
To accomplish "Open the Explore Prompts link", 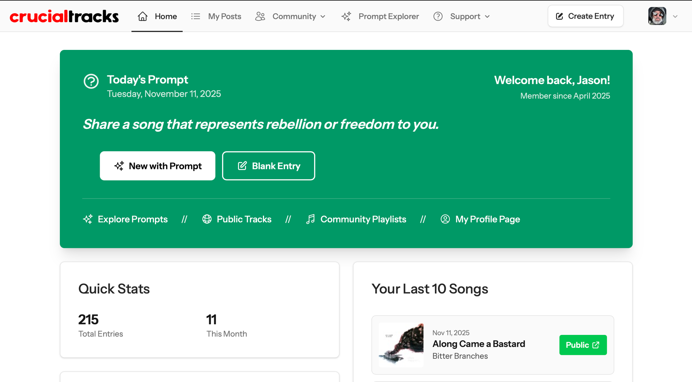I will click(133, 219).
